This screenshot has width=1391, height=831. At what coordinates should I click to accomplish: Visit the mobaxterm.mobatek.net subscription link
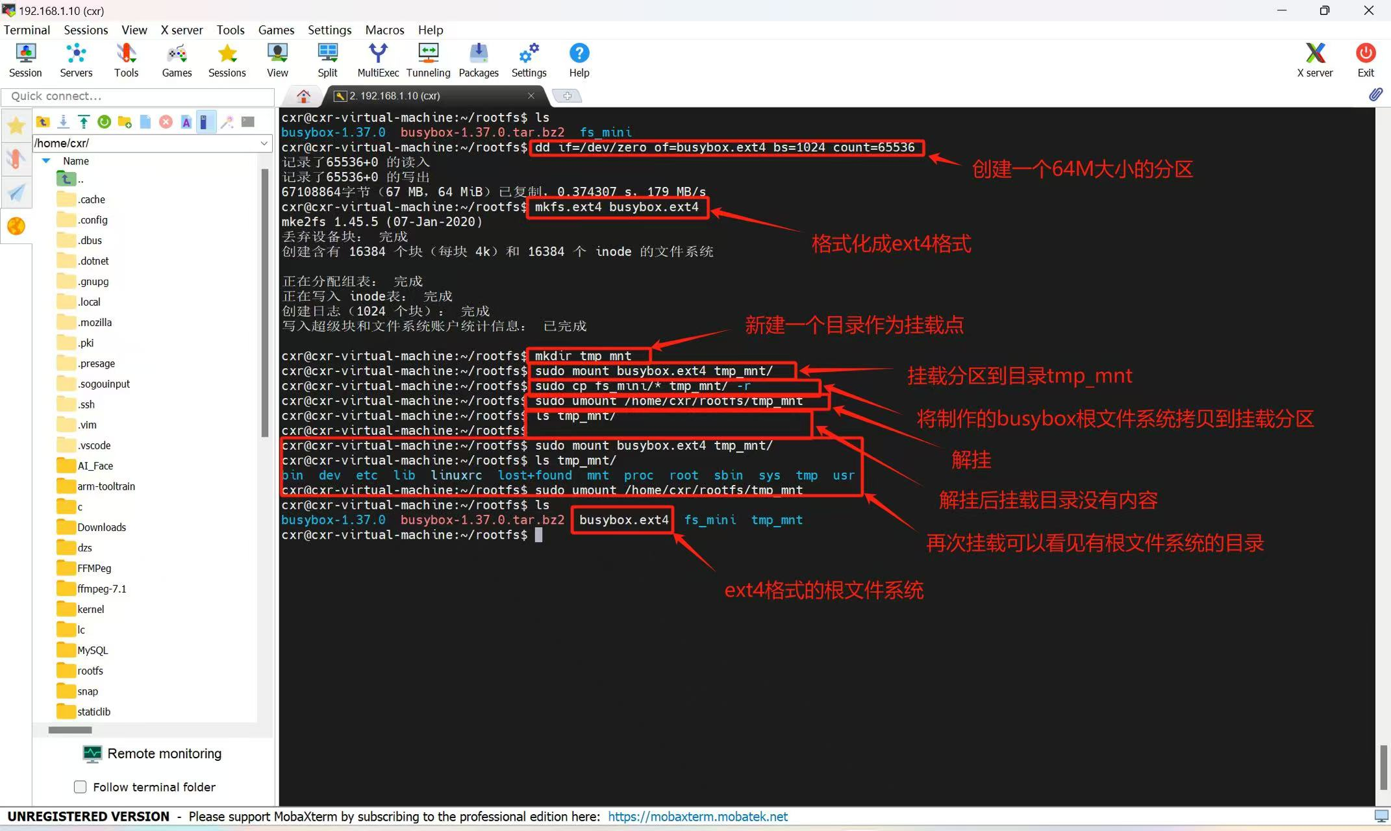pyautogui.click(x=697, y=816)
